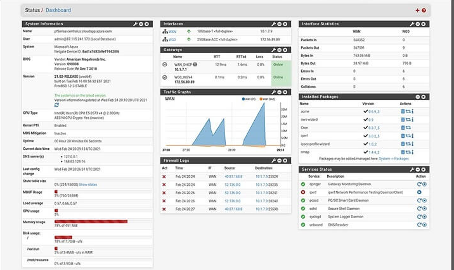Click the Dashboard breadcrumb link
This screenshot has height=270, width=454.
(x=58, y=10)
